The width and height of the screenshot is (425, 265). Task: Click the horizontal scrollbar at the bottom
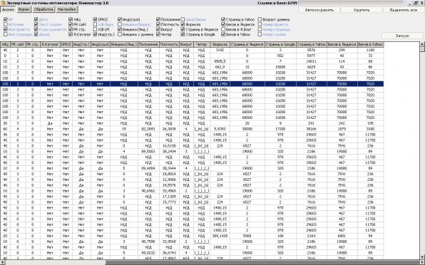(212, 263)
